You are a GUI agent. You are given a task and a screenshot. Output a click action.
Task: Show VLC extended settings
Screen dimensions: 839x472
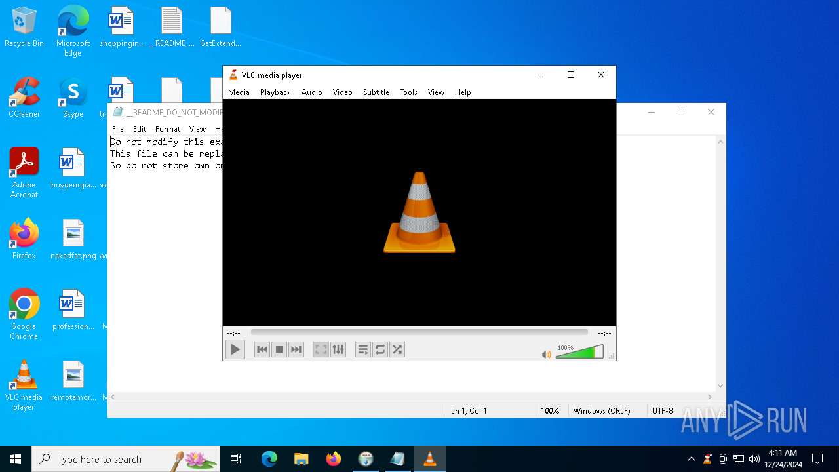(338, 349)
